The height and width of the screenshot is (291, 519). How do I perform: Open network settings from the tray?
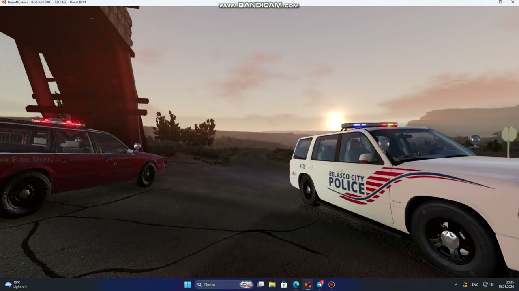[485, 285]
